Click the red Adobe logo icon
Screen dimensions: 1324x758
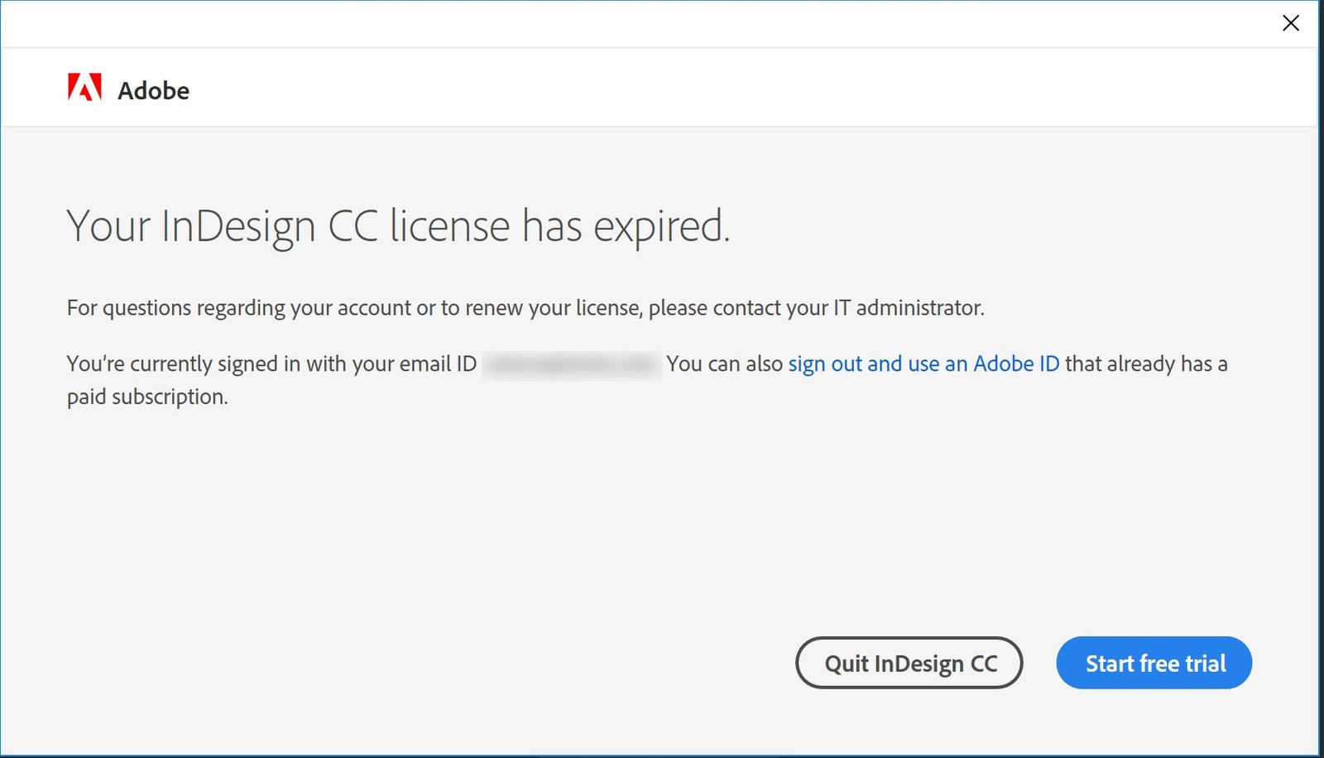pos(84,88)
